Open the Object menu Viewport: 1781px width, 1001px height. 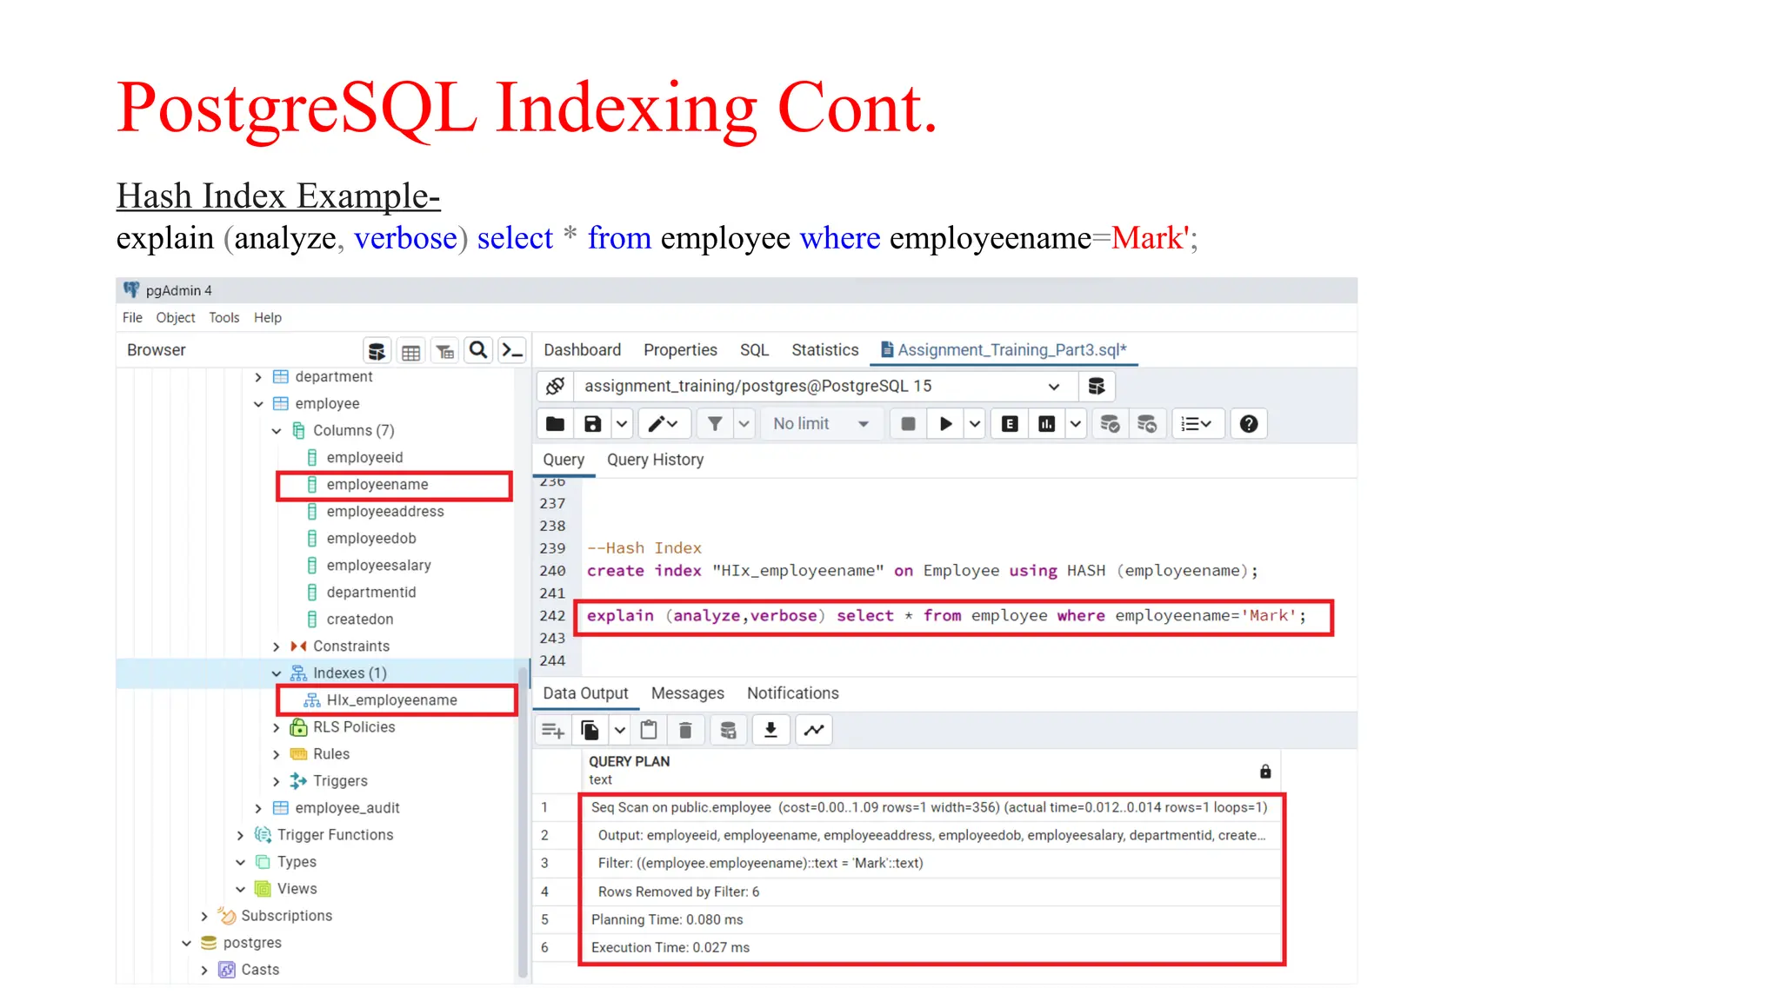coord(176,318)
